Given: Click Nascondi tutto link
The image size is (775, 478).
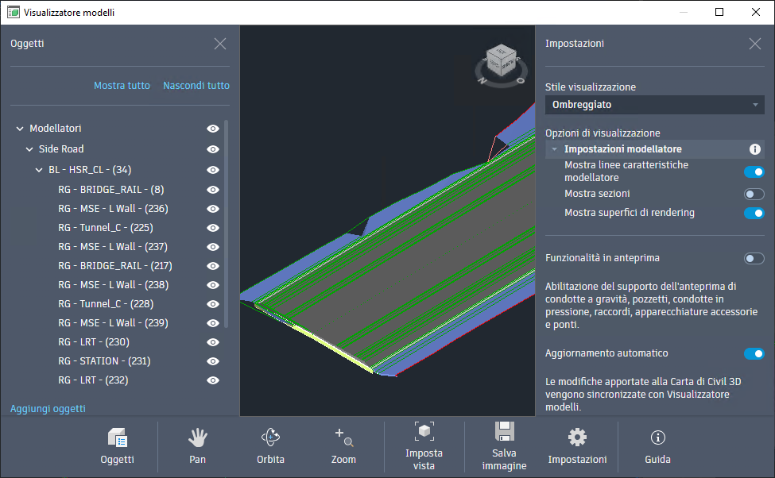Looking at the screenshot, I should coord(196,86).
